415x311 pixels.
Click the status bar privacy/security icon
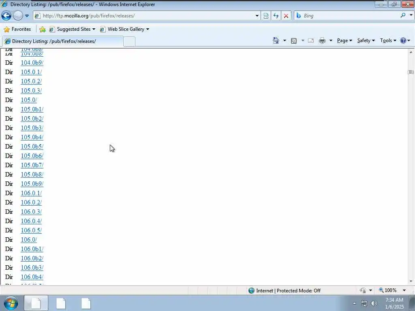tap(363, 290)
